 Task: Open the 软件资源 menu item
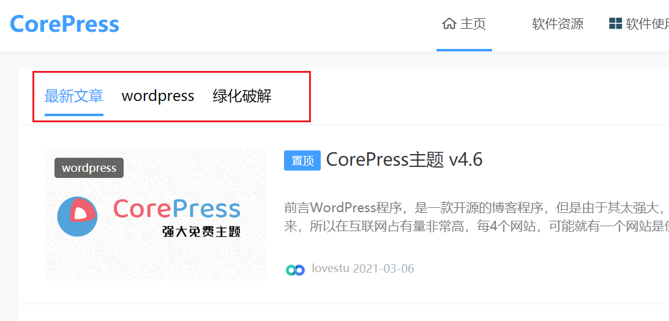pyautogui.click(x=558, y=24)
